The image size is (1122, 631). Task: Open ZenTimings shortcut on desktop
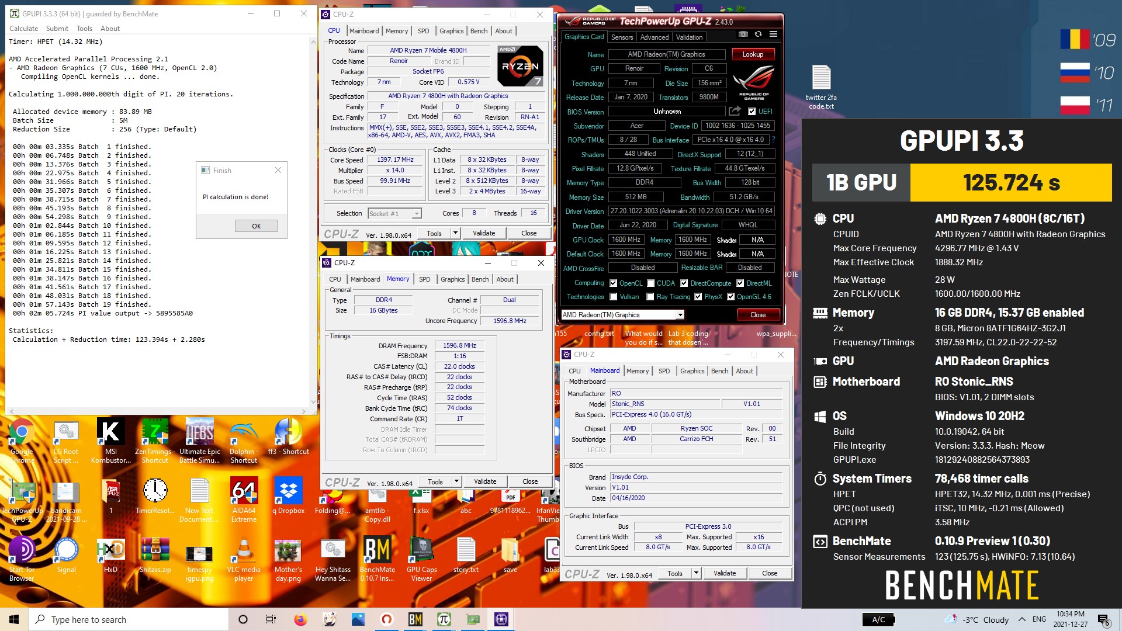point(155,441)
